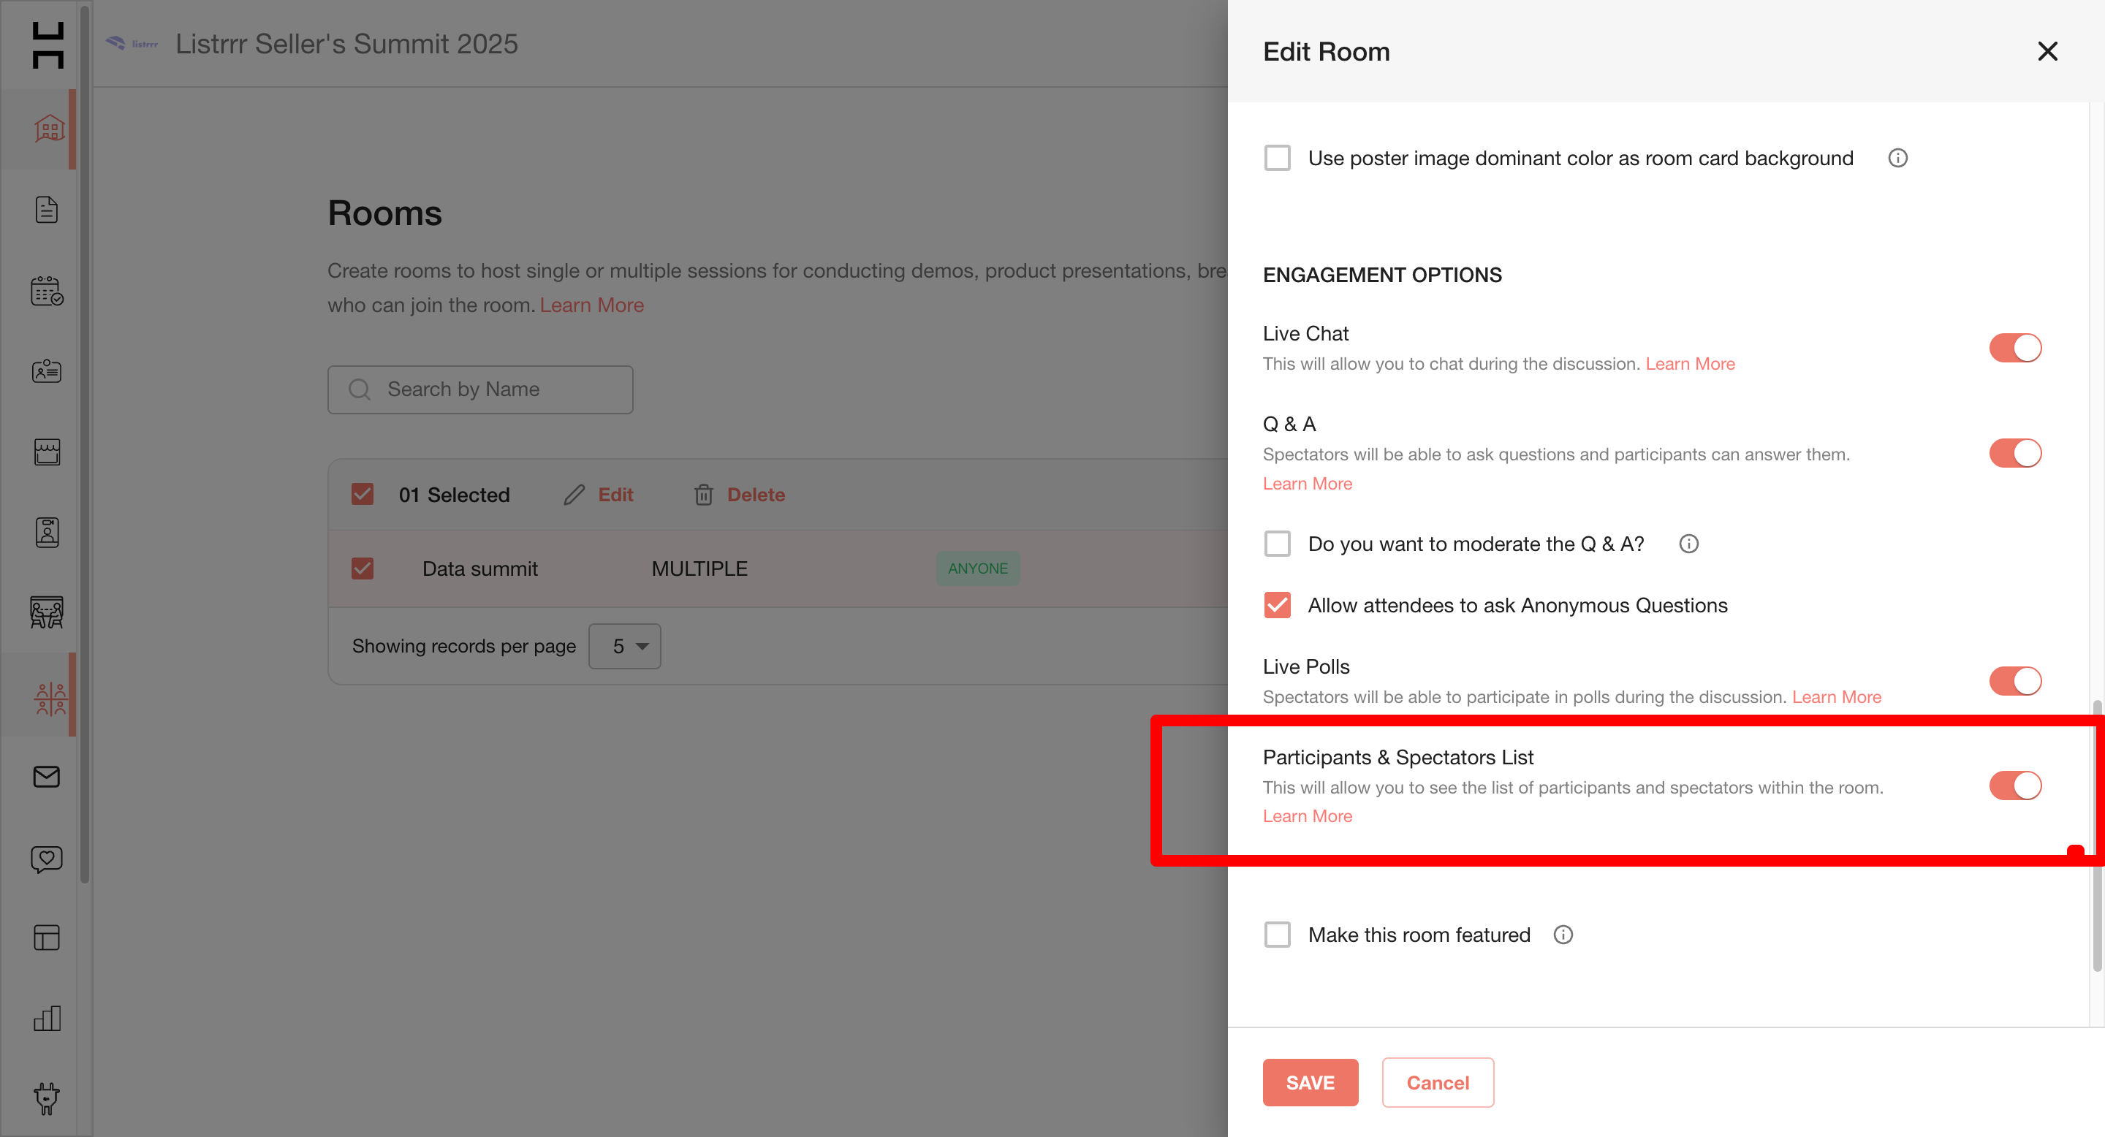Open the ID card people icon in sidebar
The image size is (2105, 1137).
coord(47,372)
